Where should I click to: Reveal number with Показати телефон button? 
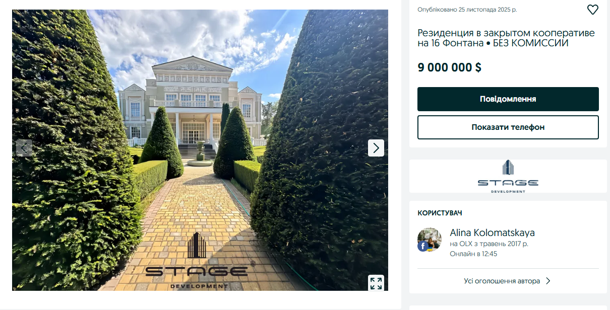[508, 127]
